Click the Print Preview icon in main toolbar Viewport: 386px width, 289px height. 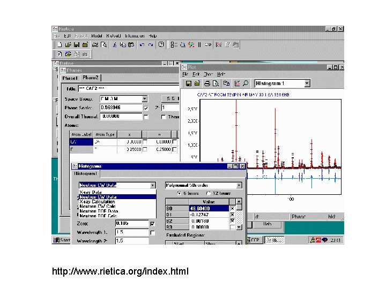(x=103, y=45)
